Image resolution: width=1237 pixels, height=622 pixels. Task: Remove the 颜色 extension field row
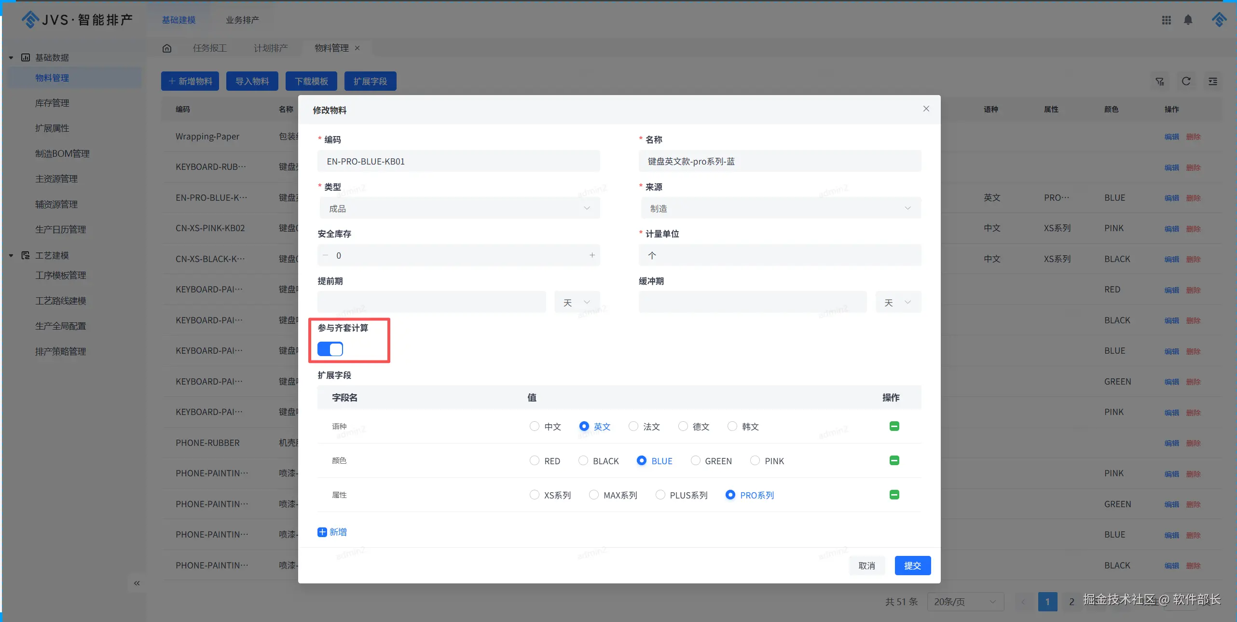pyautogui.click(x=894, y=460)
